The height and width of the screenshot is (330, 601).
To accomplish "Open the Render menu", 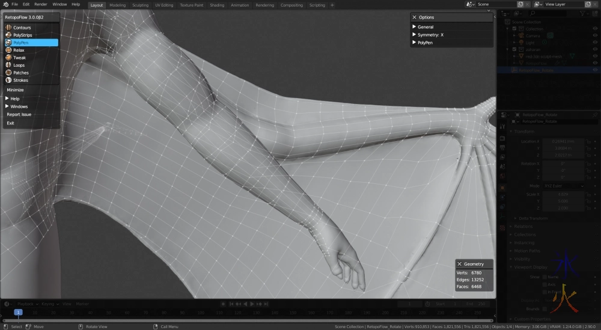I will pyautogui.click(x=40, y=4).
